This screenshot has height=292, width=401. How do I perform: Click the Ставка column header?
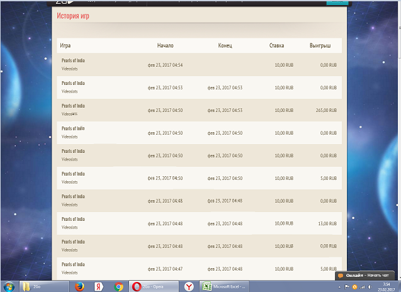[276, 45]
